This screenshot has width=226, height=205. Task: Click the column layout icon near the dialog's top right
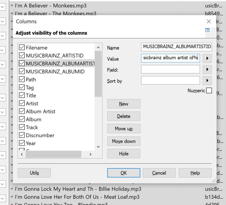tap(207, 30)
